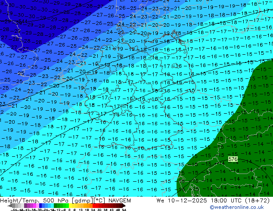Click the right arrow end of the color scale
The width and height of the screenshot is (273, 211).
coord(124,205)
